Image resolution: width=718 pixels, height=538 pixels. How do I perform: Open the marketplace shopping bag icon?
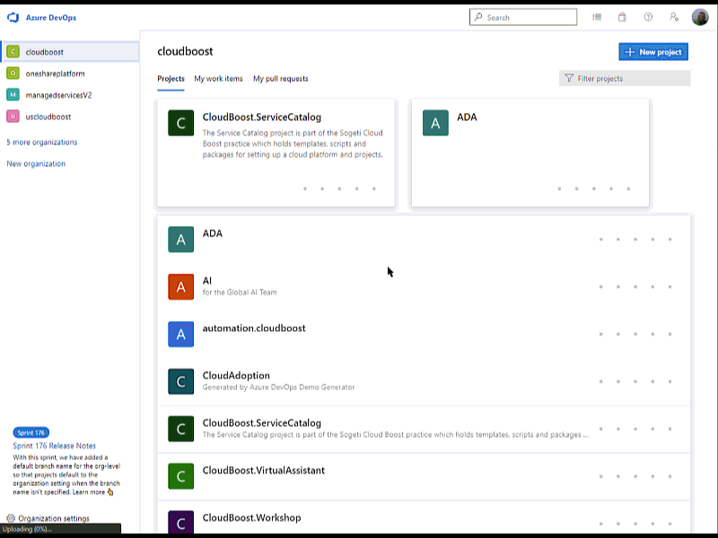click(622, 17)
